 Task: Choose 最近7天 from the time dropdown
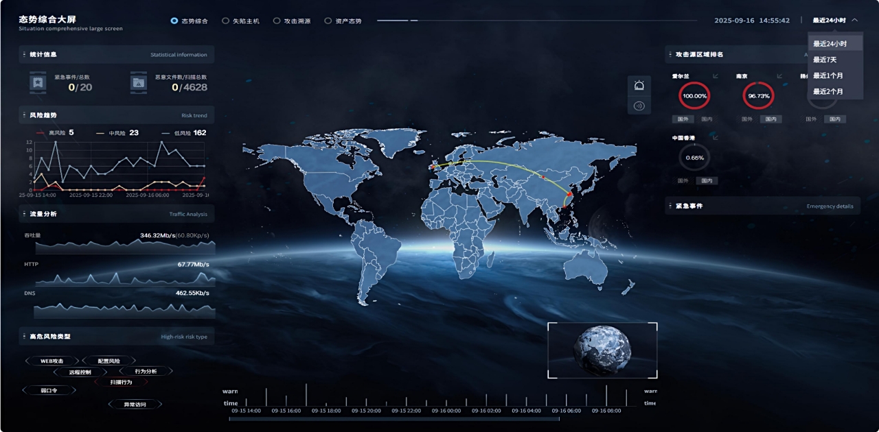coord(825,60)
